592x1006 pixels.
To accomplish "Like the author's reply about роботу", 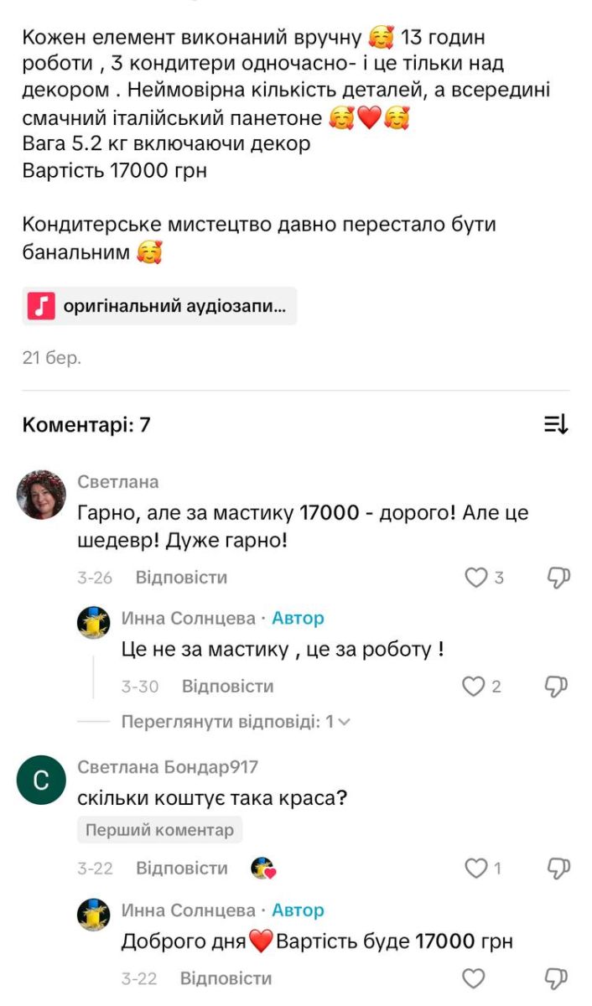I will coord(474,687).
